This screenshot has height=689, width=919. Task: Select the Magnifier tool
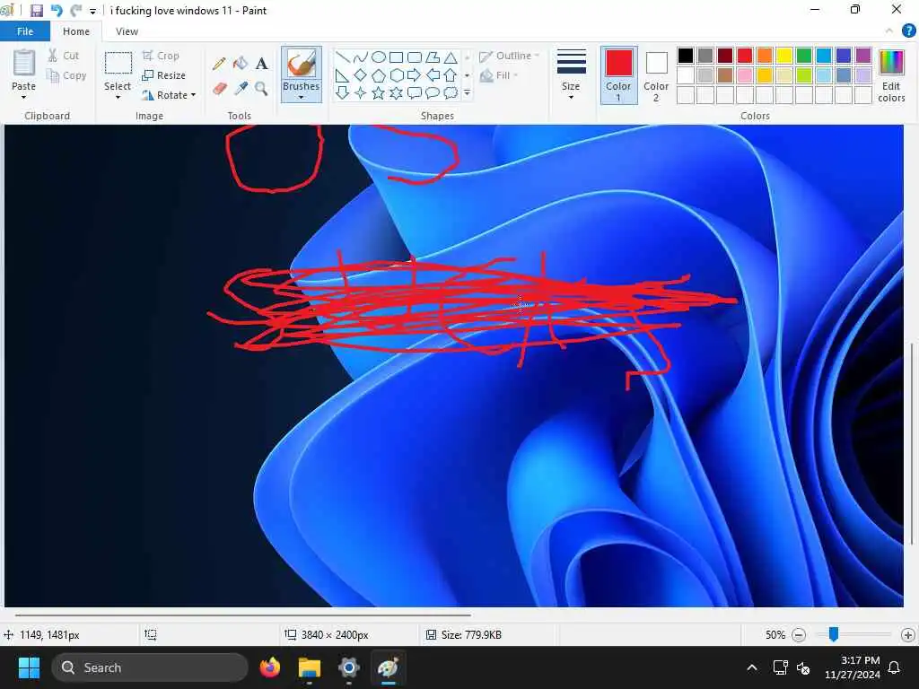(261, 89)
